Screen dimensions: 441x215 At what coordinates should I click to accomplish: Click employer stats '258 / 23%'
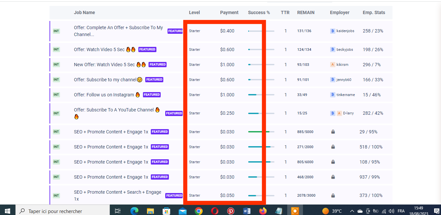point(373,31)
